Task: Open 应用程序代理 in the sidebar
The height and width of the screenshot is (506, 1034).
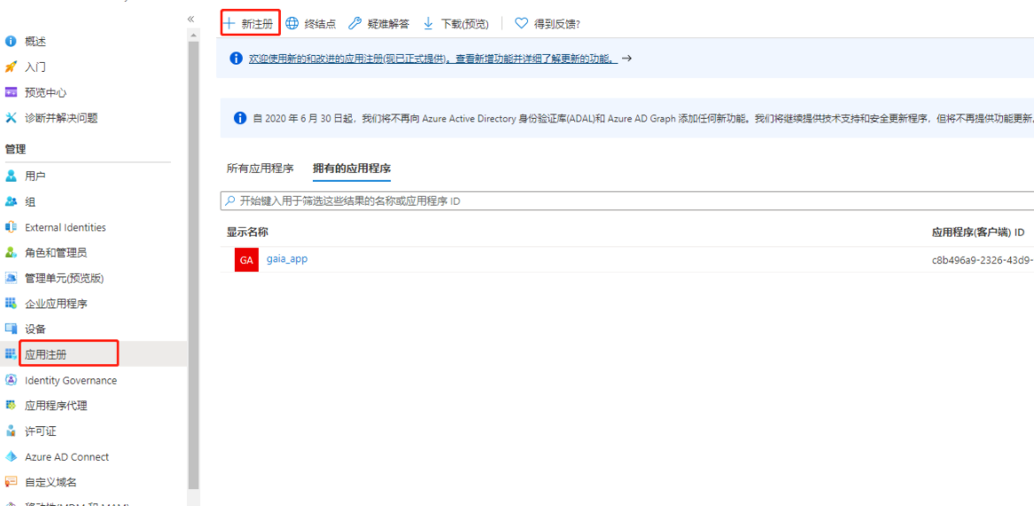Action: tap(56, 405)
